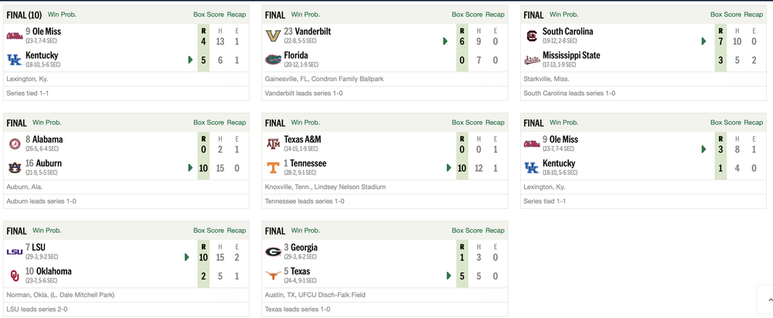Click the Tennessee team name link

[x=308, y=163]
